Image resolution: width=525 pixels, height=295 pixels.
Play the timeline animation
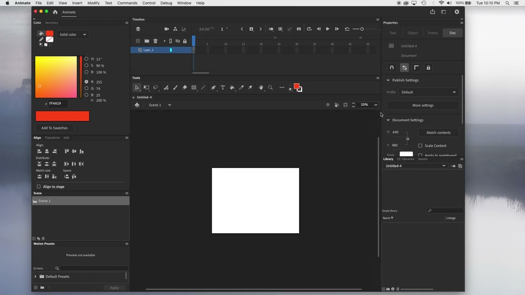click(328, 29)
